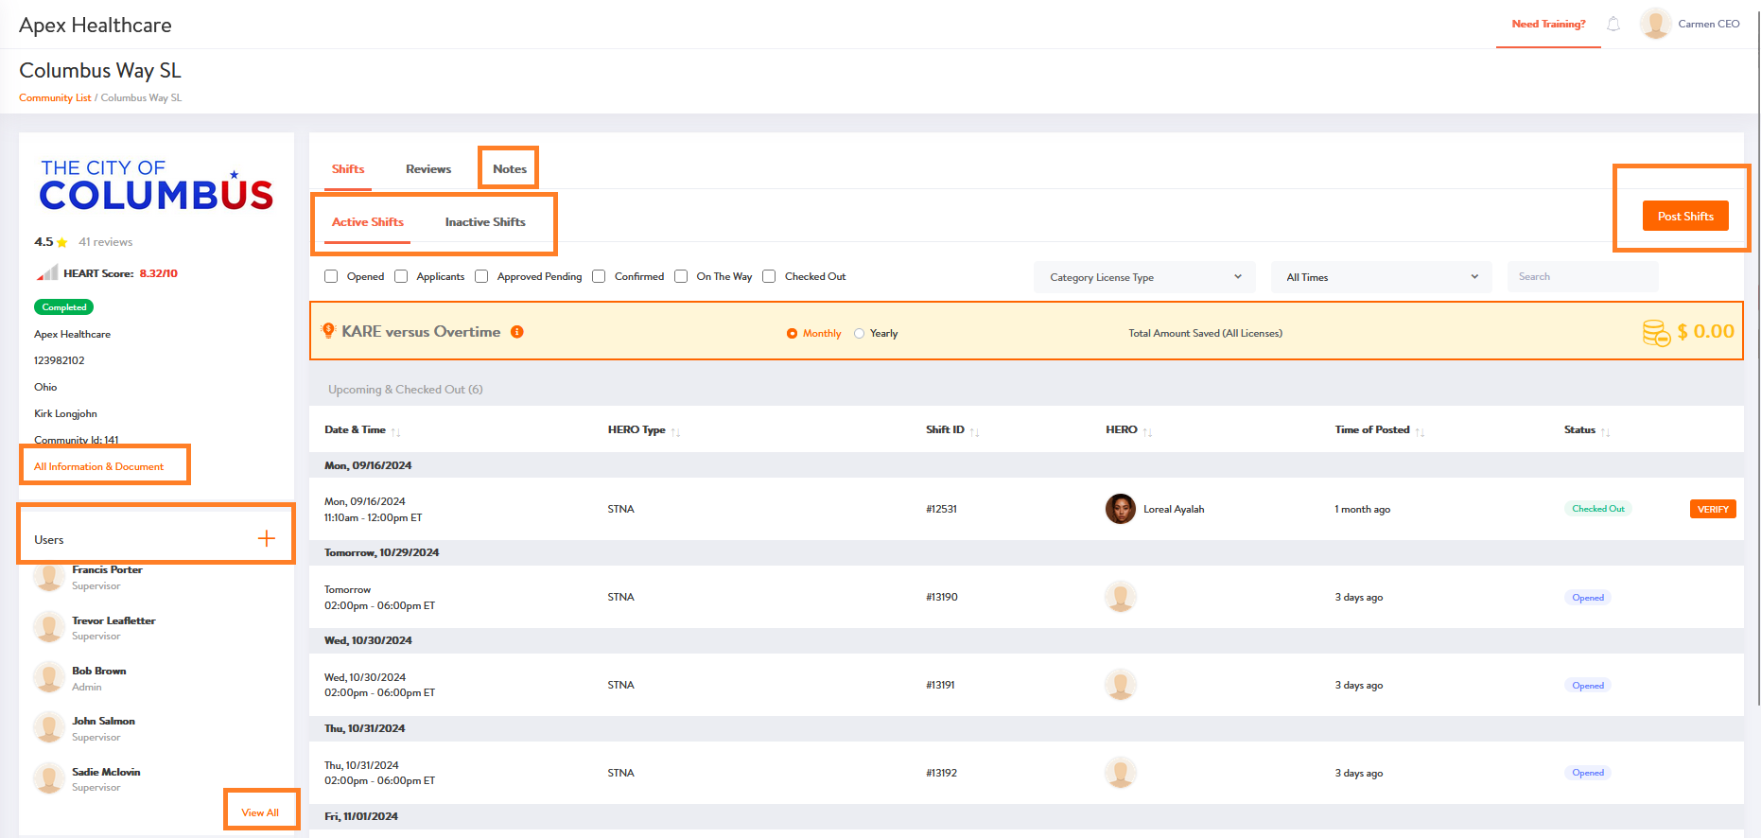Open the notifications bell
The image size is (1761, 838).
coord(1613,24)
